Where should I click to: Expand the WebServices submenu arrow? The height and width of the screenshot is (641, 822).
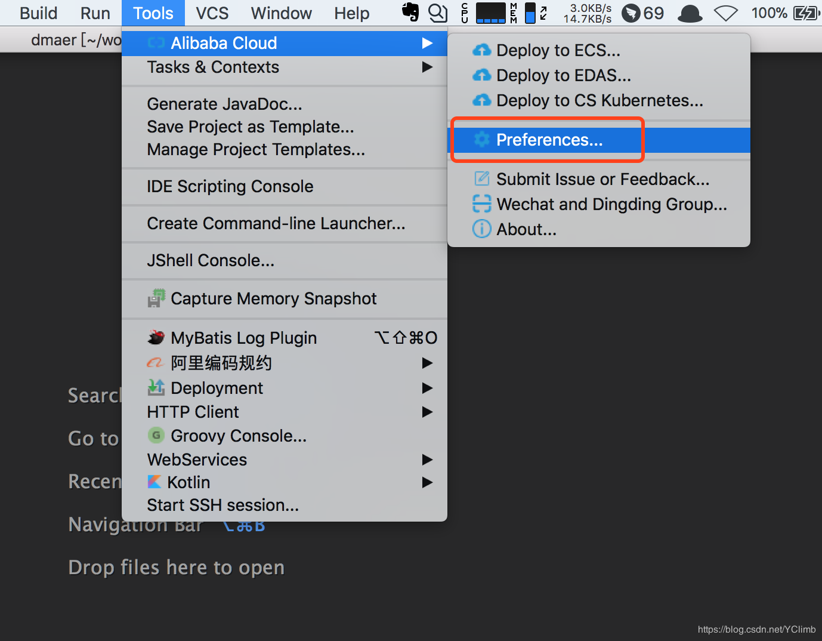coord(427,460)
